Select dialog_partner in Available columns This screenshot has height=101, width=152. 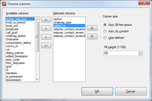click(20, 53)
